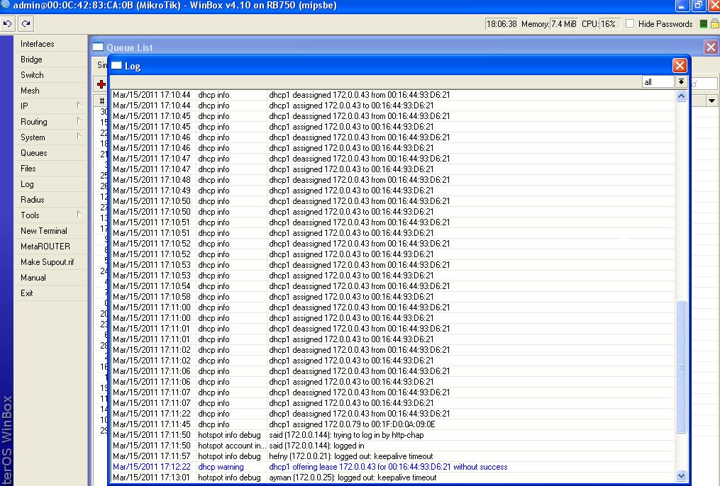This screenshot has width=720, height=486.
Task: Open the Files menu item
Action: pyautogui.click(x=50, y=169)
